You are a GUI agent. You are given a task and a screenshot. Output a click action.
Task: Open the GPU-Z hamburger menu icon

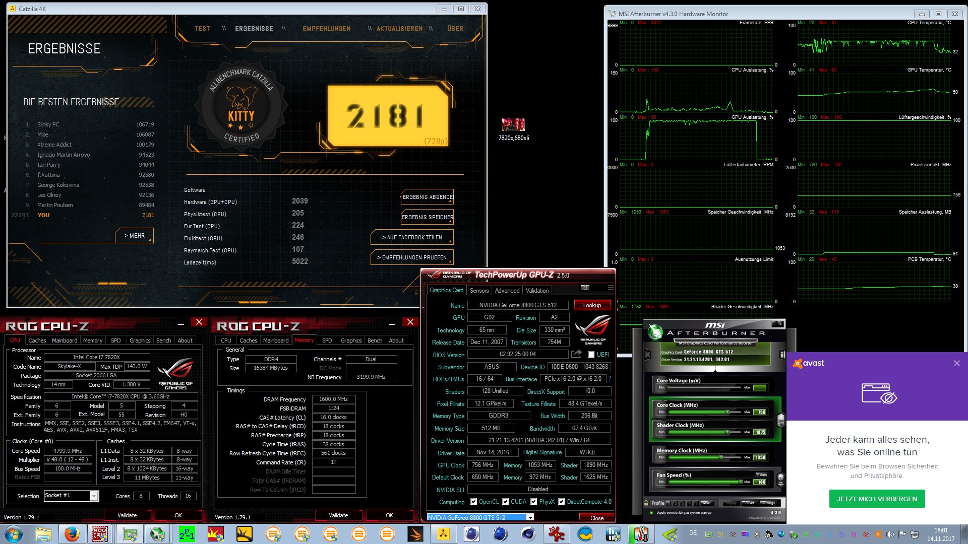tap(611, 288)
